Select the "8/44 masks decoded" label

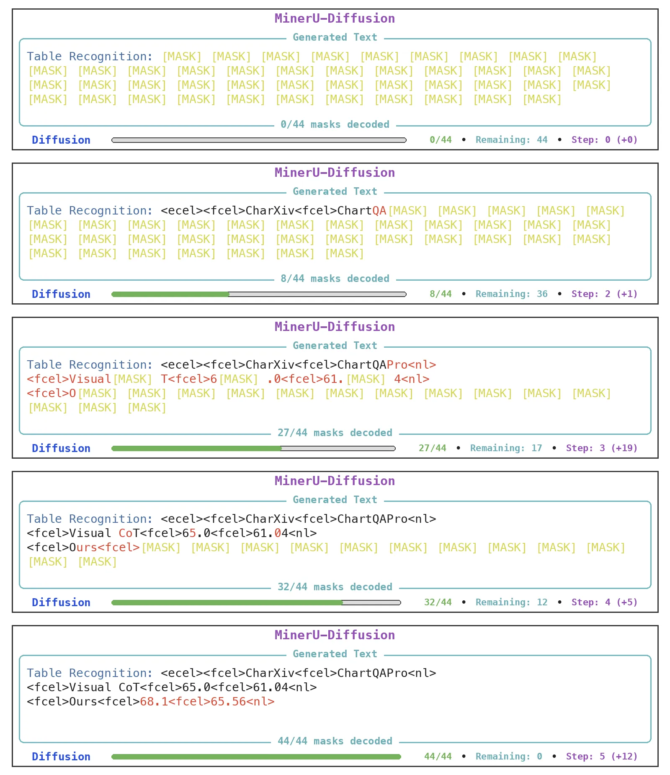pos(335,279)
